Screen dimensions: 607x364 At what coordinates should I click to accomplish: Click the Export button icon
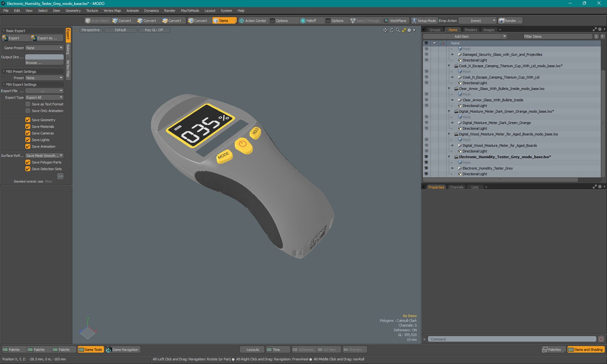5,38
